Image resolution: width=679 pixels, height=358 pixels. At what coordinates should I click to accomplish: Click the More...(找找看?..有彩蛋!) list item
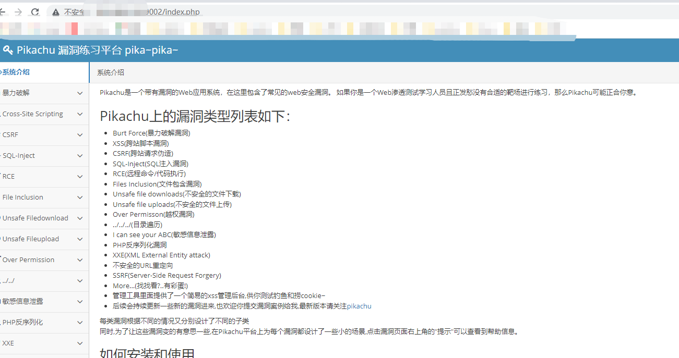[x=150, y=286]
